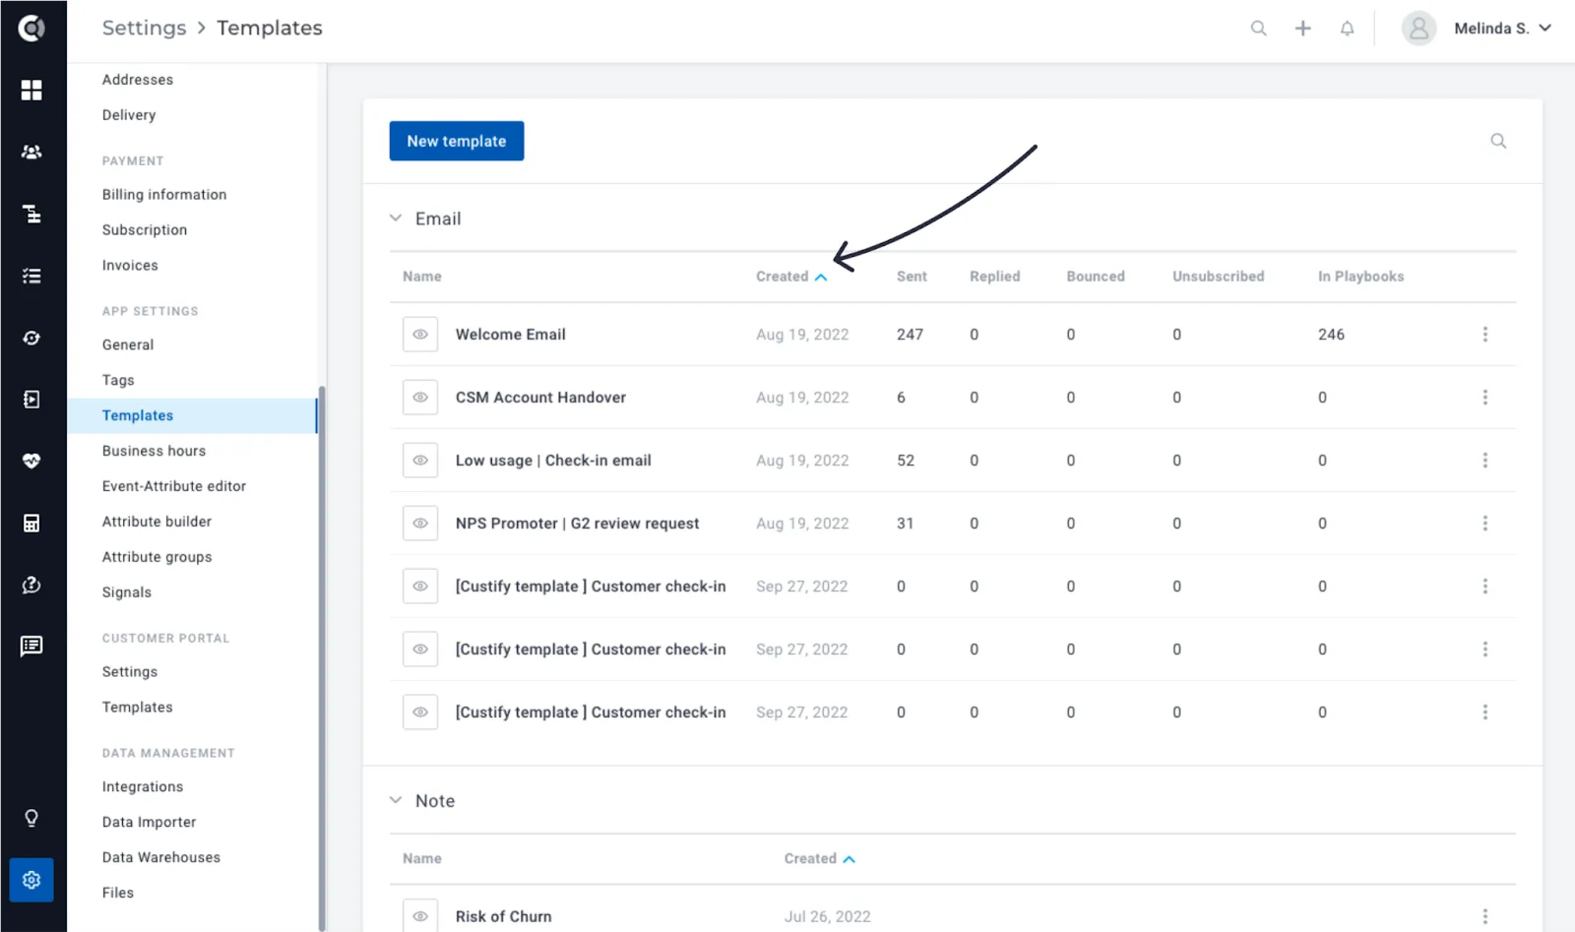Viewport: 1575px width, 932px height.
Task: Click the plus add icon in the top bar
Action: pyautogui.click(x=1302, y=29)
